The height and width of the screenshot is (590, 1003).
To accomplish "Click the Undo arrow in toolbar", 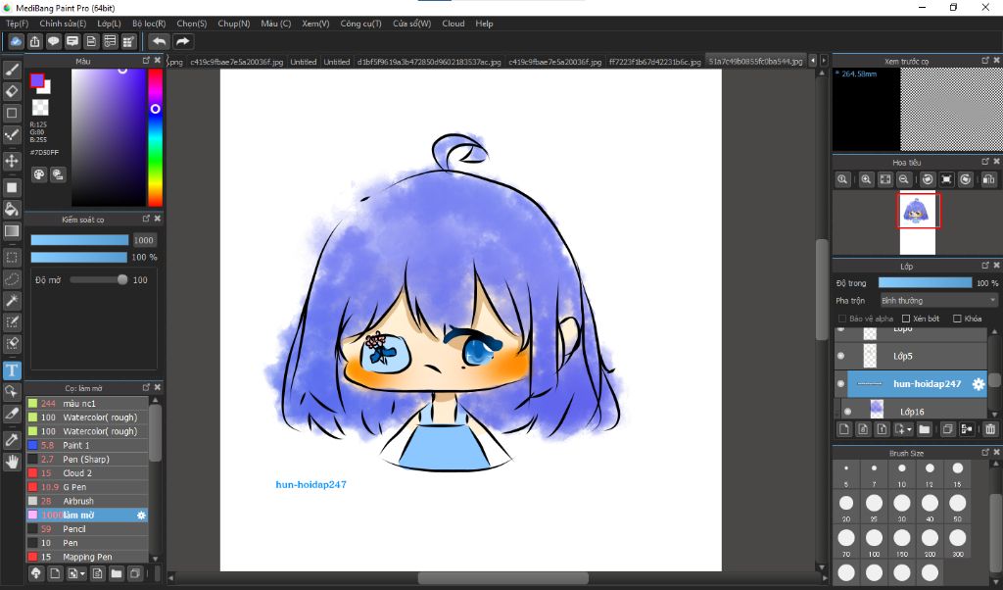I will [159, 41].
